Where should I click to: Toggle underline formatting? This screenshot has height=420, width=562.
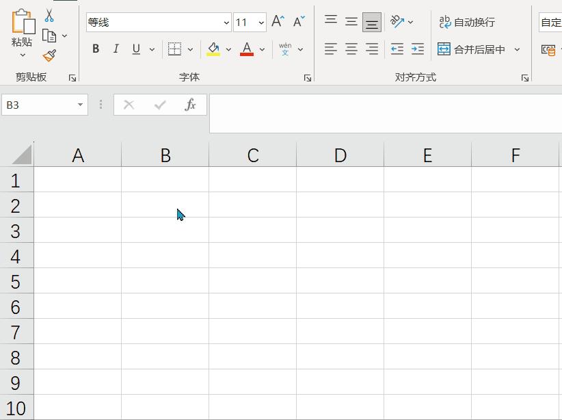pyautogui.click(x=136, y=49)
